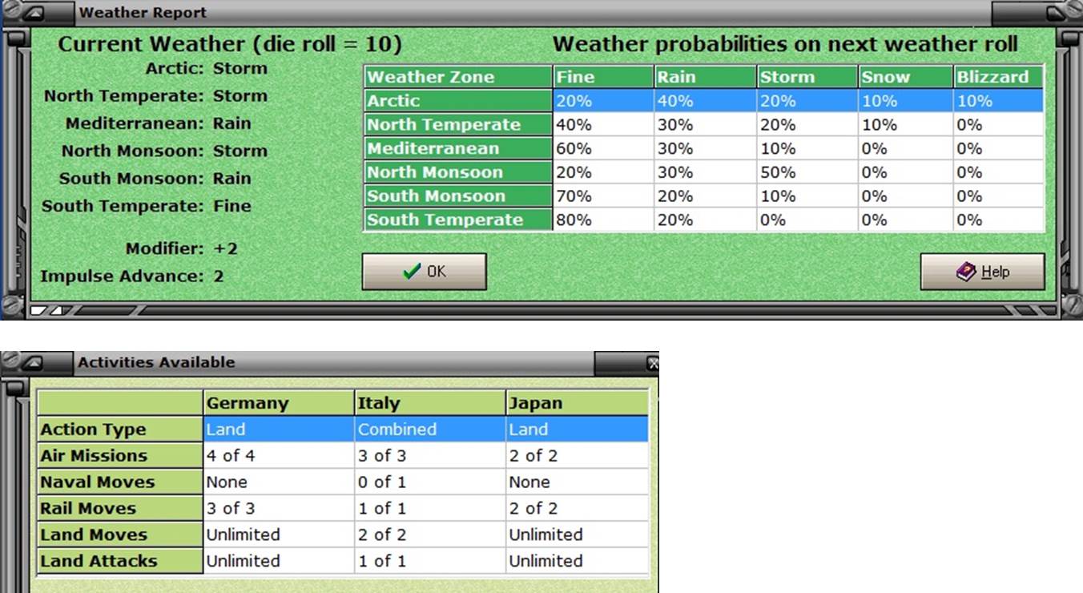Click Arctic's 10% Snow probability cell
This screenshot has width=1083, height=593.
point(905,101)
